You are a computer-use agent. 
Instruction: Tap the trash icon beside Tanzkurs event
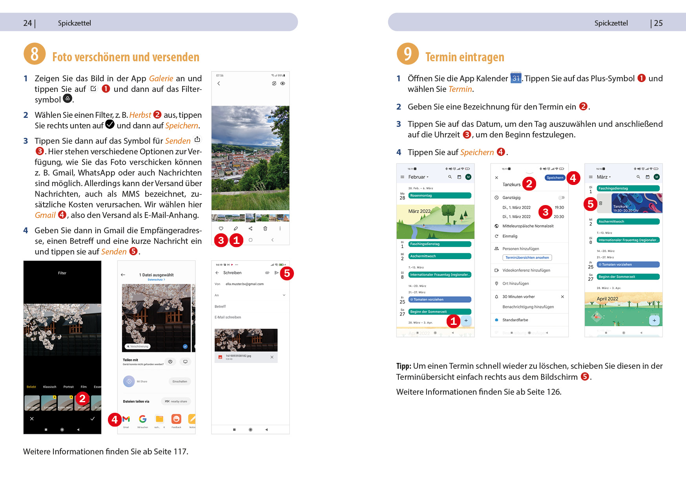click(x=600, y=203)
